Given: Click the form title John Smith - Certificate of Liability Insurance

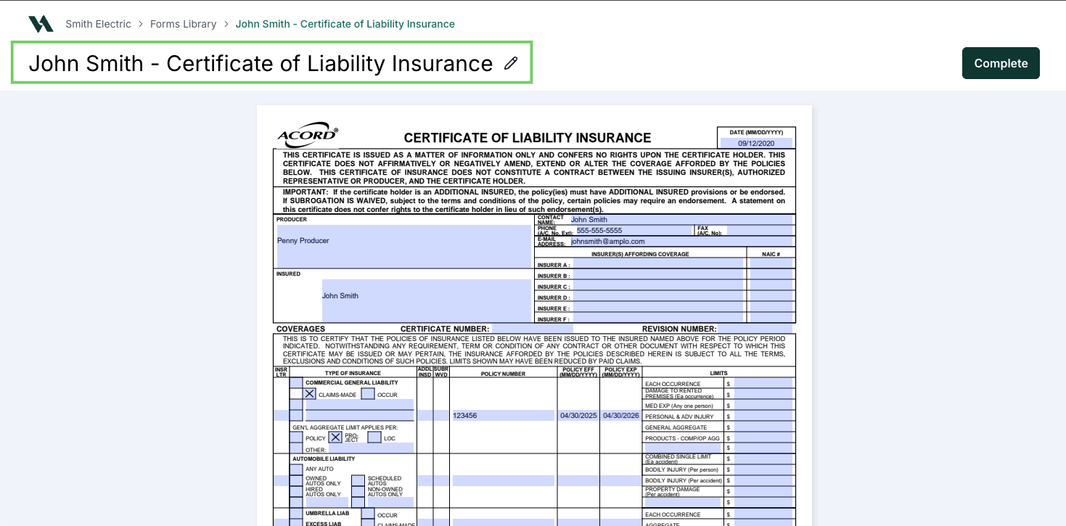Looking at the screenshot, I should 261,63.
